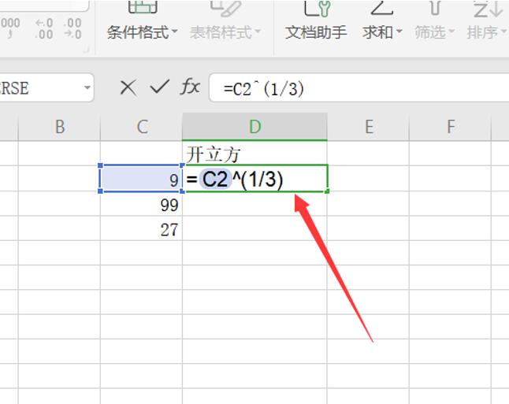Select column E header

click(369, 127)
